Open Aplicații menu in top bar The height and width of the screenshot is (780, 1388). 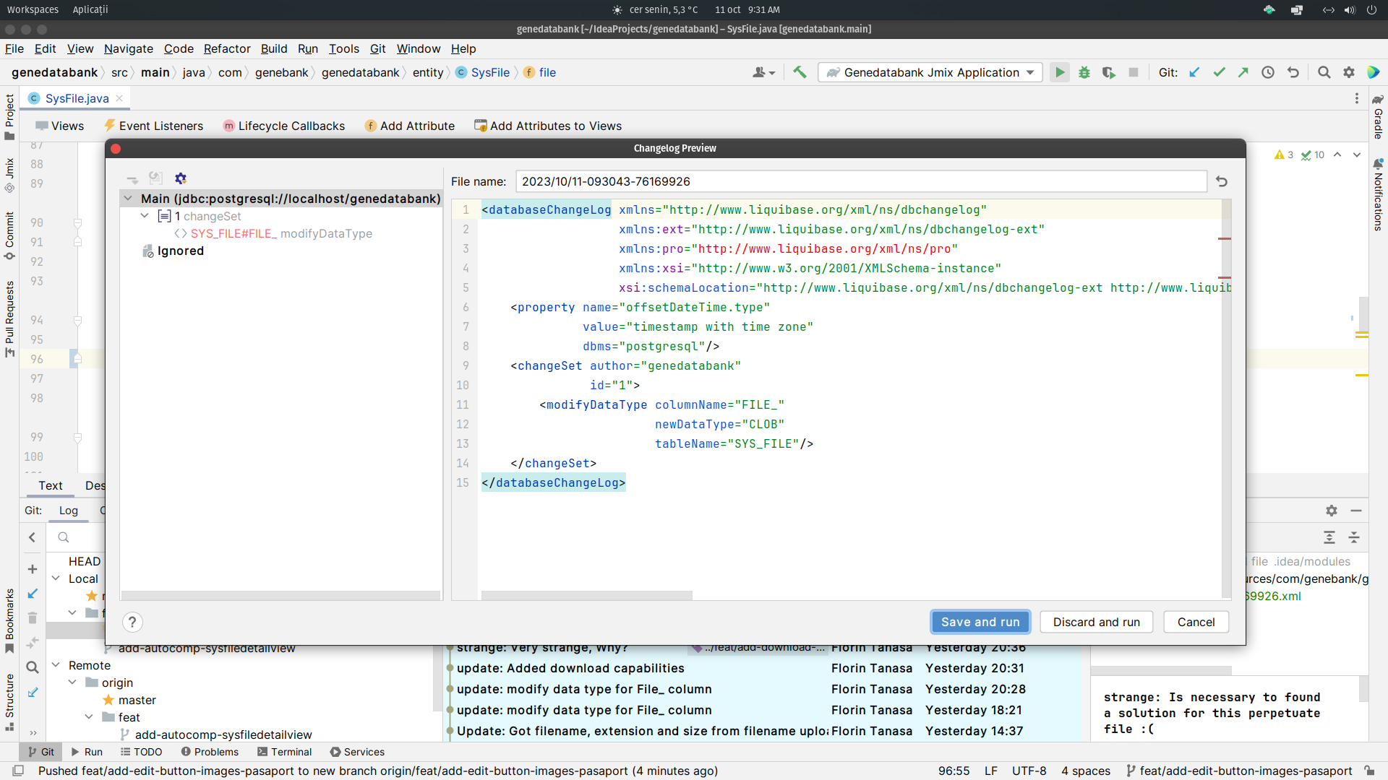pyautogui.click(x=90, y=9)
